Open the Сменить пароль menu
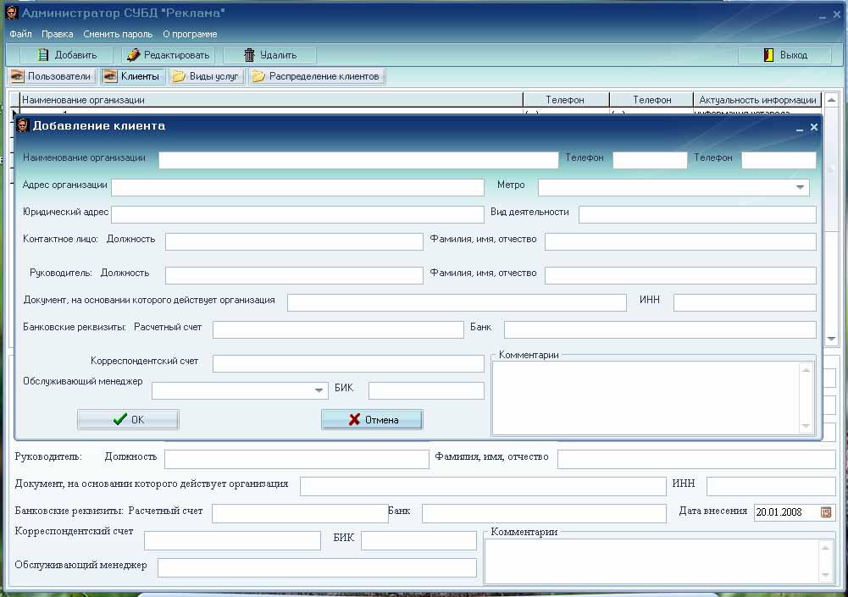Viewport: 848px width, 597px height. [x=118, y=34]
